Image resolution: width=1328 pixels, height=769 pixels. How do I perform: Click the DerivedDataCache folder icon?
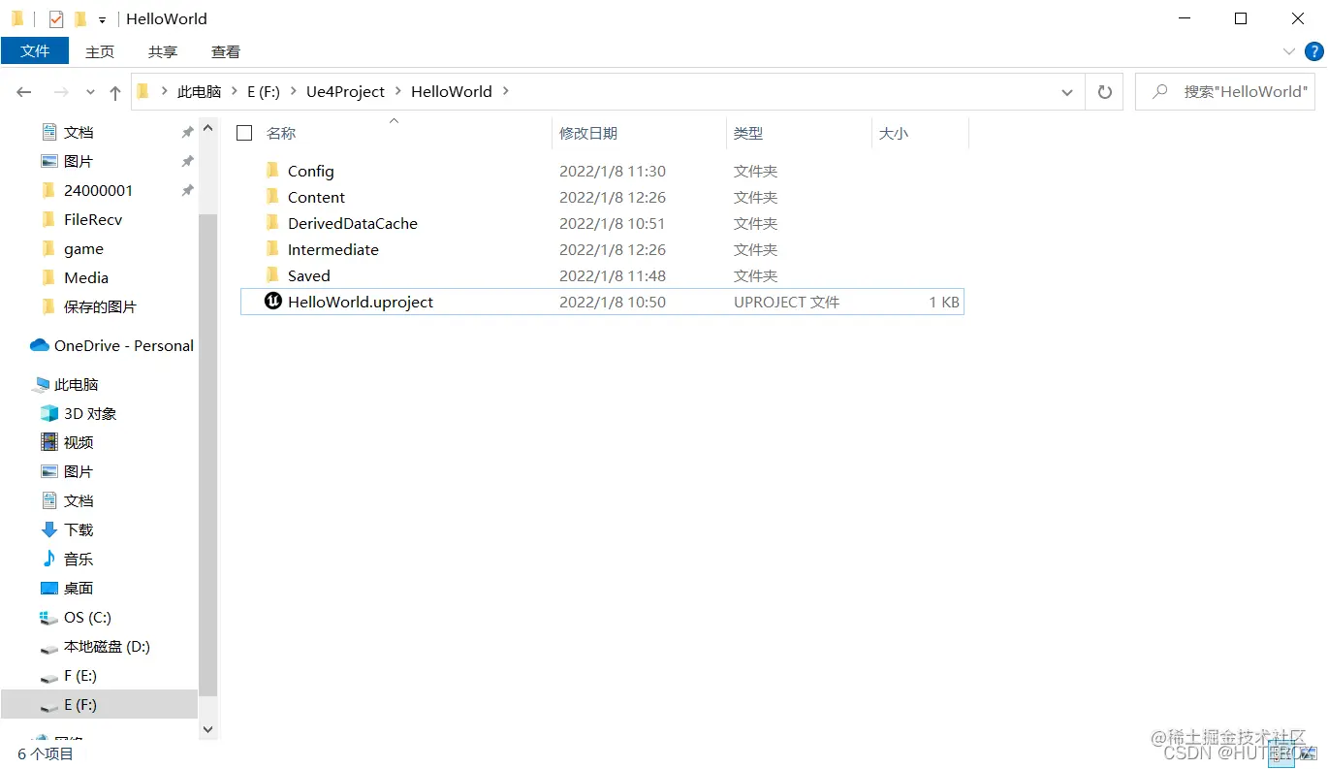point(272,223)
